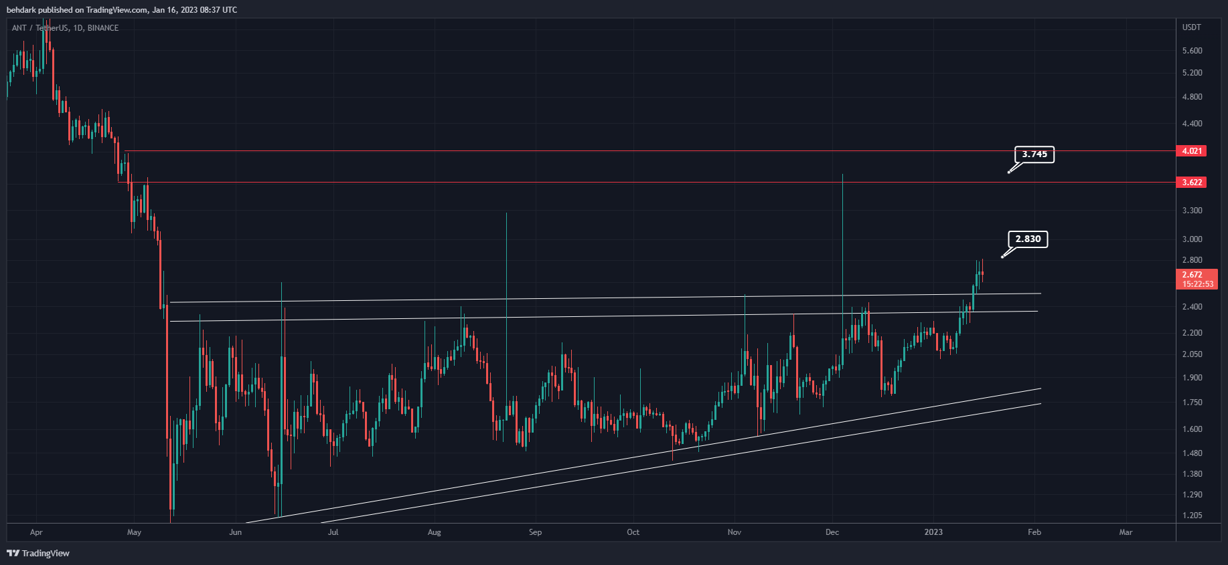
Task: Click the May label on time axis
Action: pos(134,532)
